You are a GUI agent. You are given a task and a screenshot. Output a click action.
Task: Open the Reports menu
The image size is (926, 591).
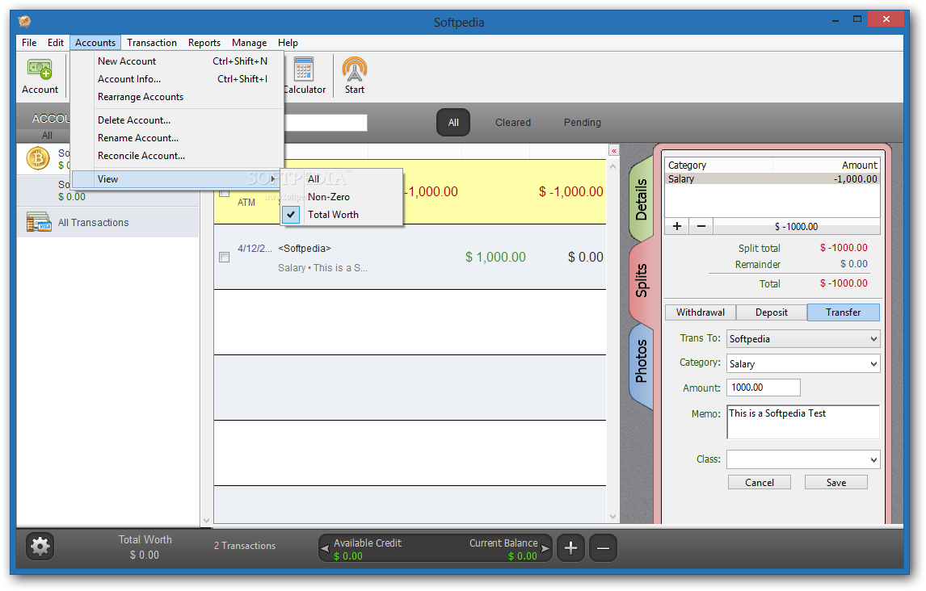(x=204, y=43)
